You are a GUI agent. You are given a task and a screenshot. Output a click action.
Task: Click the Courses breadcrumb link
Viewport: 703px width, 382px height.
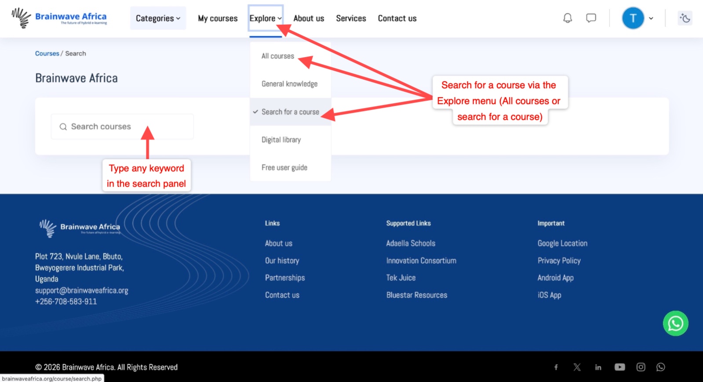click(47, 54)
